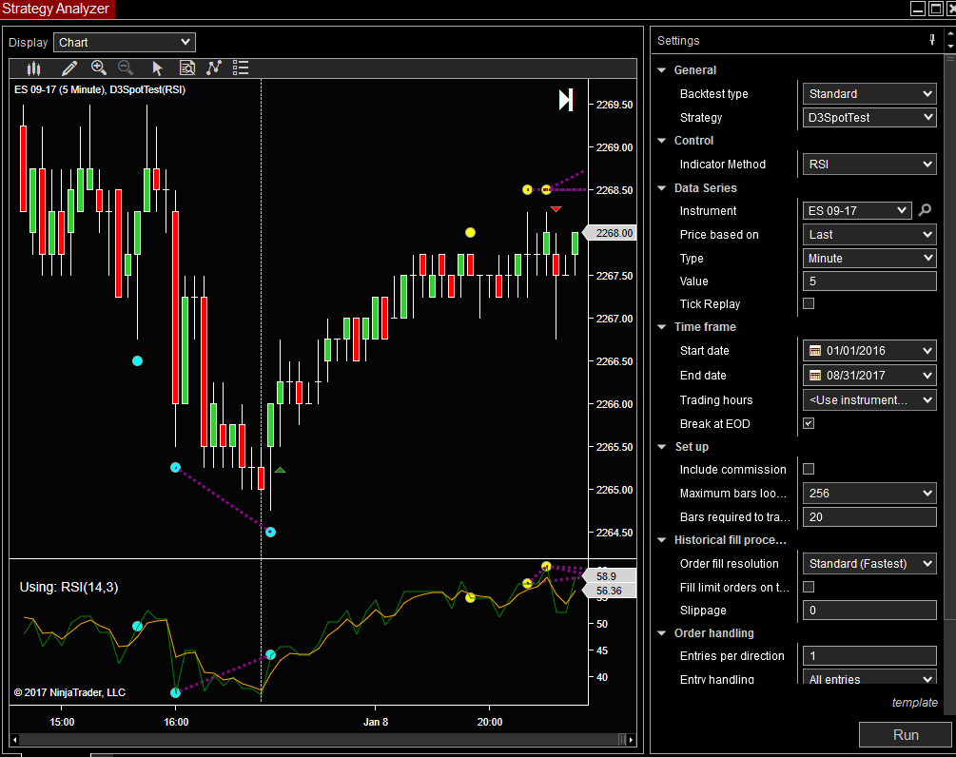Collapse the Historical fill processing section
Screen dimensions: 956x757
[x=662, y=540]
